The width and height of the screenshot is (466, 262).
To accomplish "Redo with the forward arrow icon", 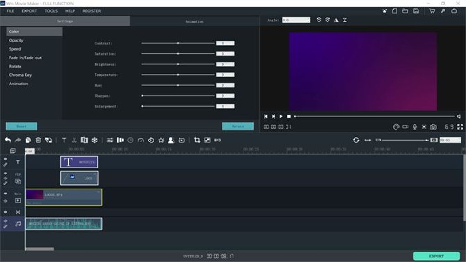I will tap(18, 140).
